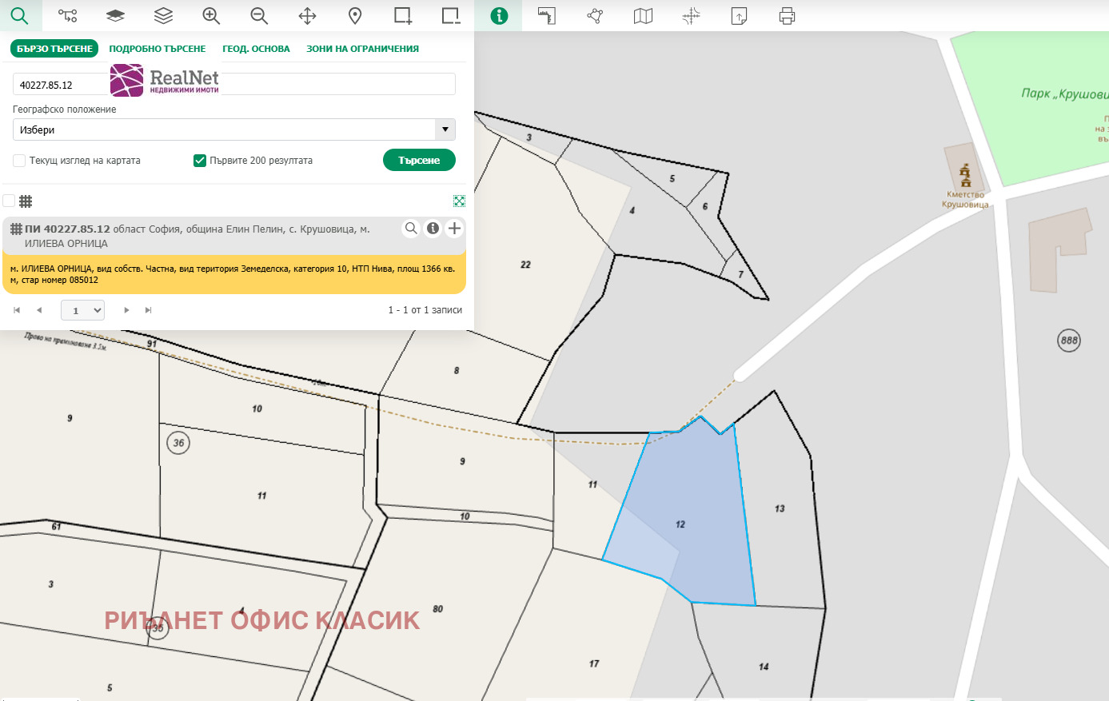
Task: Click the zoom out magnifier tool
Action: coord(259,16)
